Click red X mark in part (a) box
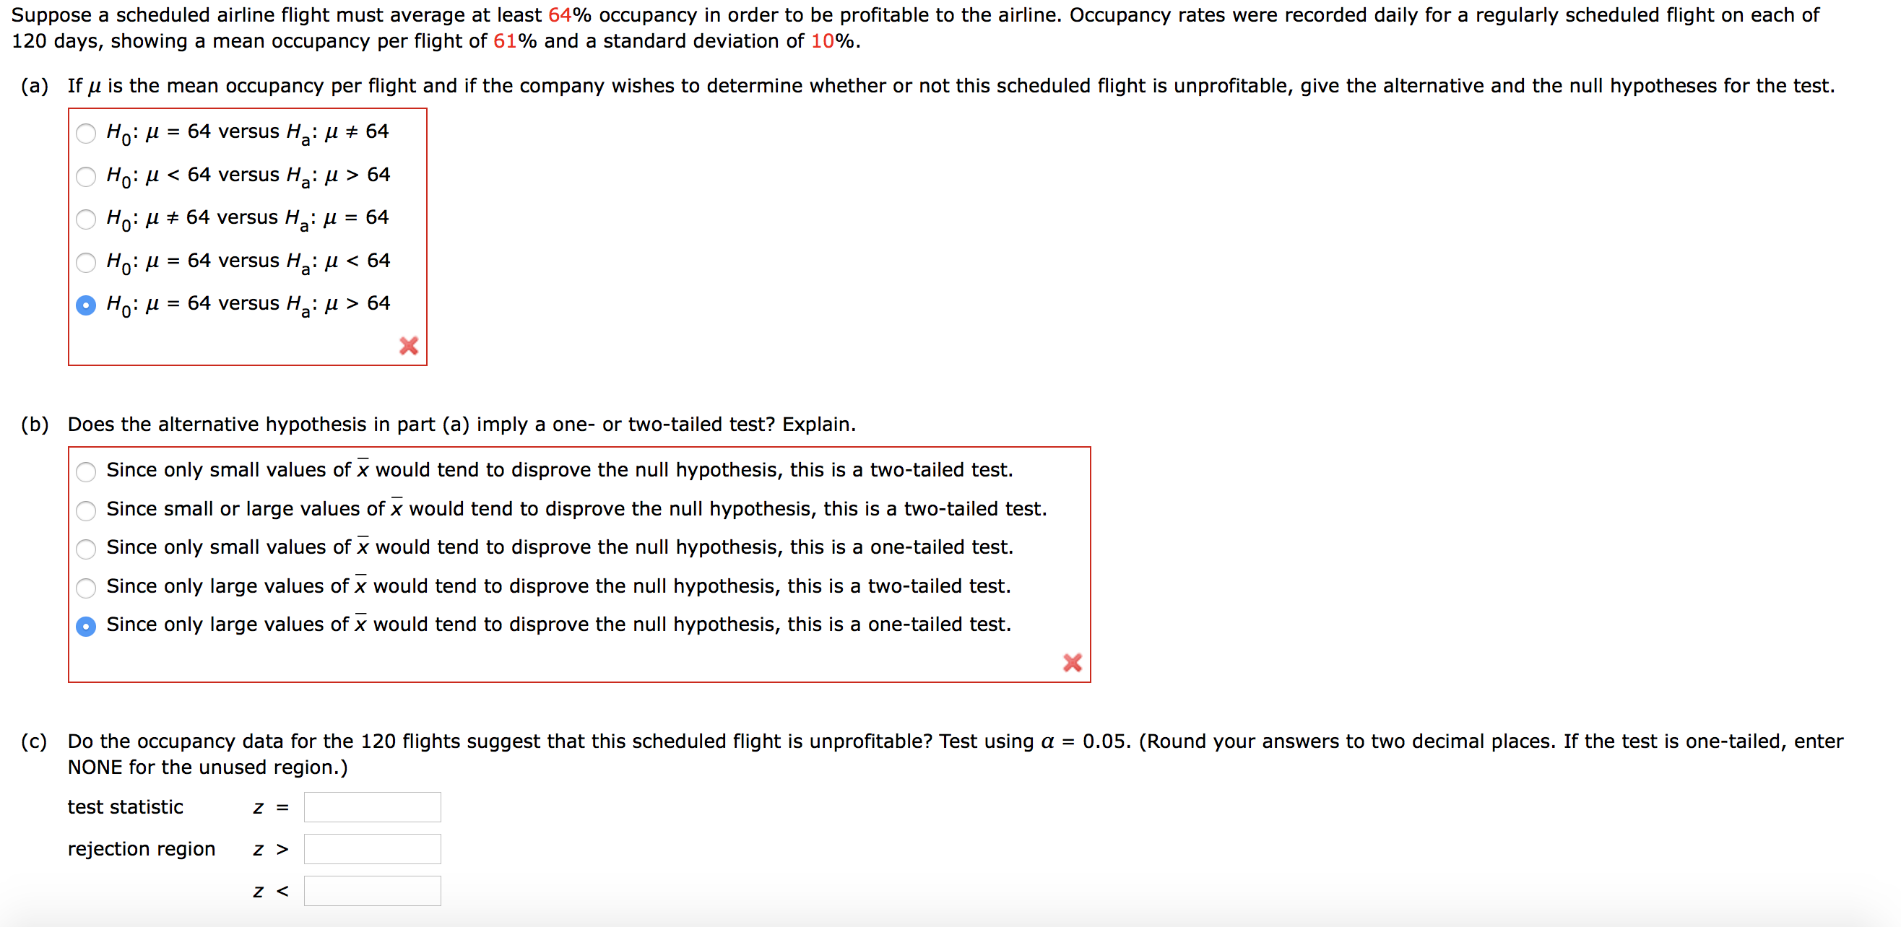The image size is (1901, 927). (408, 346)
